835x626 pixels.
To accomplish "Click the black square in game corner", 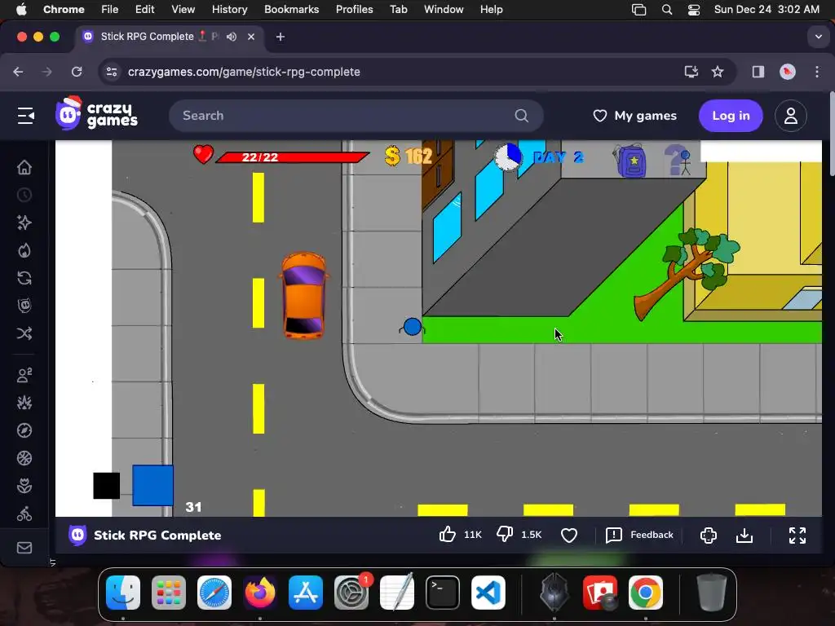I will pyautogui.click(x=107, y=486).
